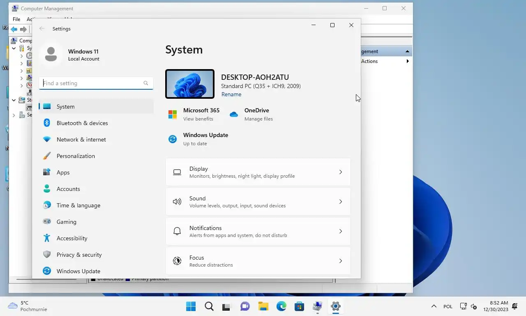Expand the Task Scheduler clock node in Computer Management
Image resolution: width=526 pixels, height=316 pixels.
pos(22,56)
